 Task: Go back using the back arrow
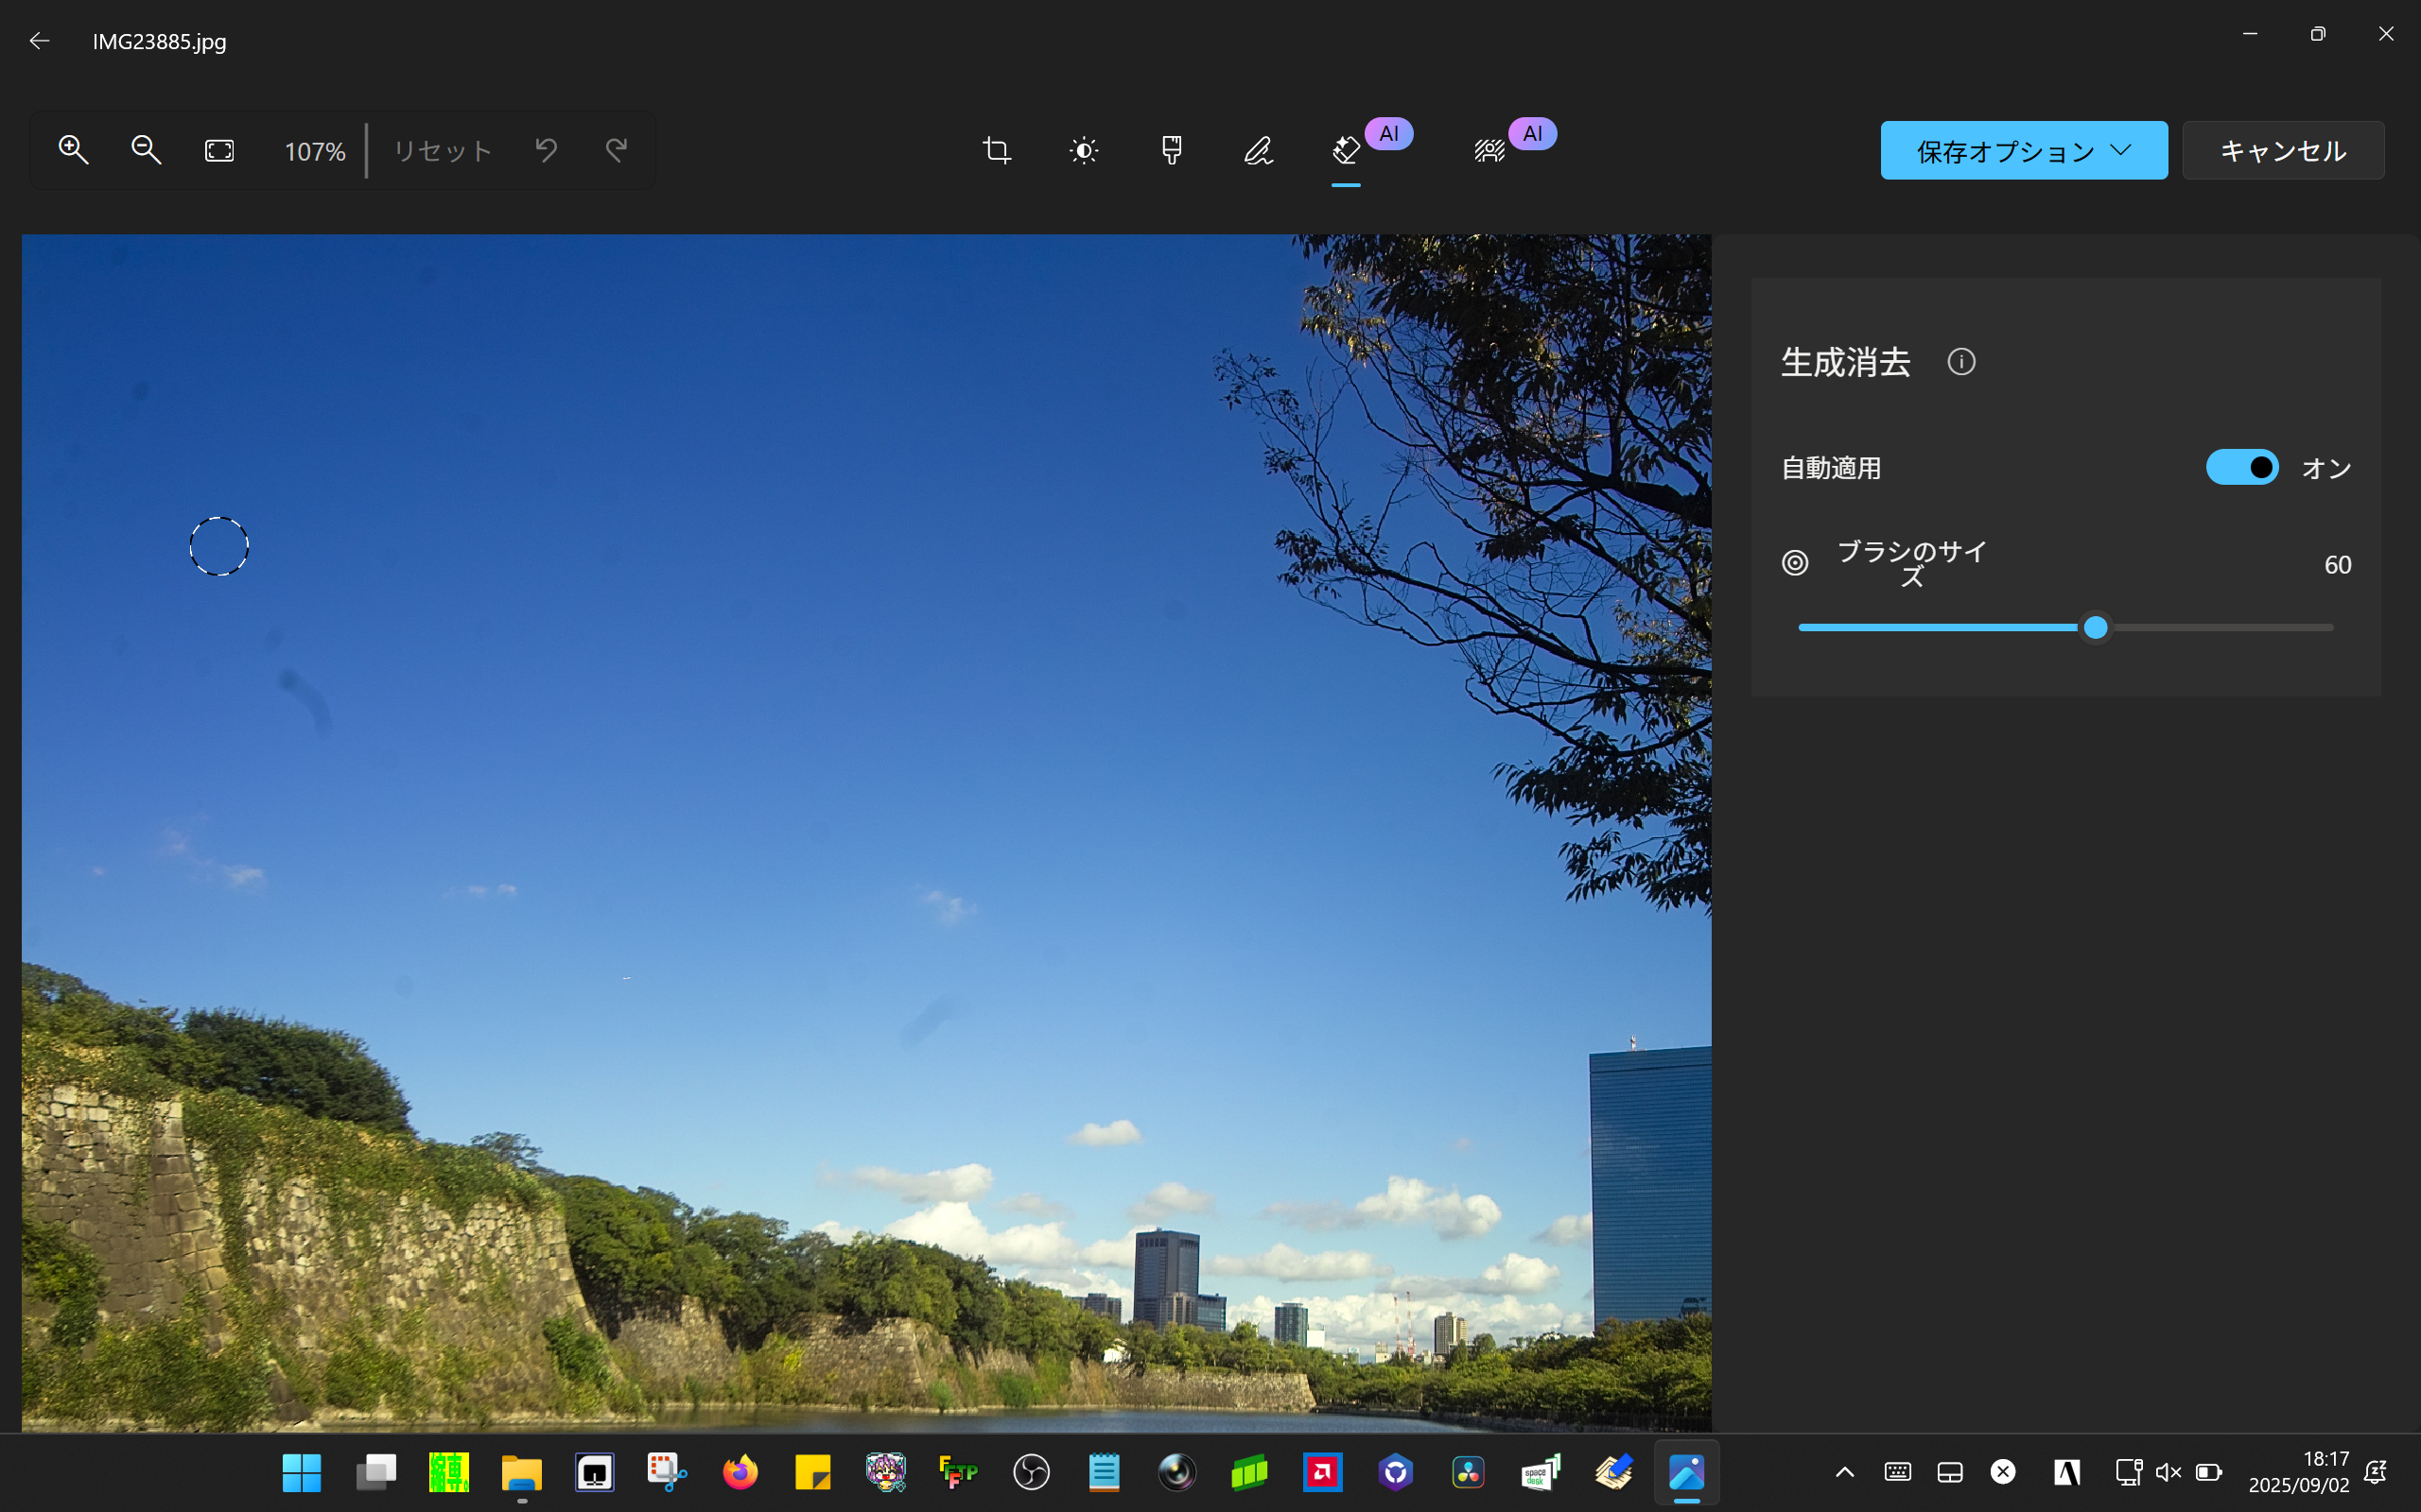(x=39, y=41)
